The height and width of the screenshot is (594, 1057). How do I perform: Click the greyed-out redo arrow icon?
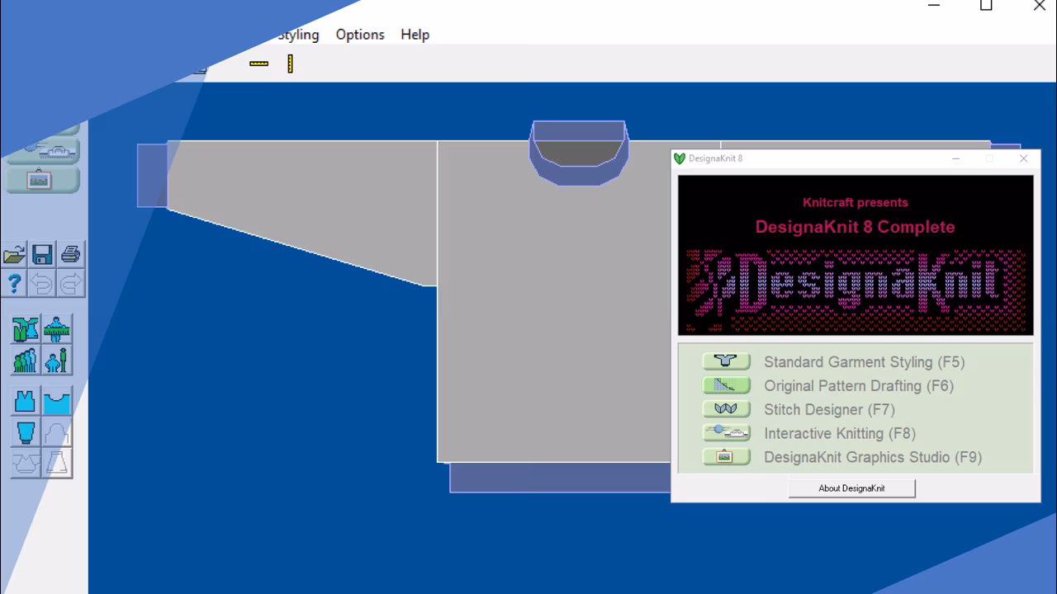[71, 284]
